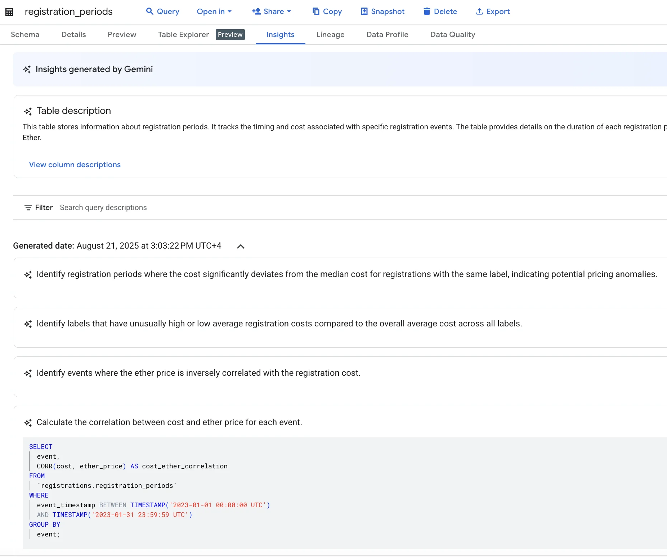Screen dimensions: 667x557
Task: Click the Delete table trash icon
Action: (x=427, y=11)
